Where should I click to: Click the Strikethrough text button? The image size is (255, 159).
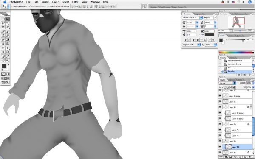213,40
